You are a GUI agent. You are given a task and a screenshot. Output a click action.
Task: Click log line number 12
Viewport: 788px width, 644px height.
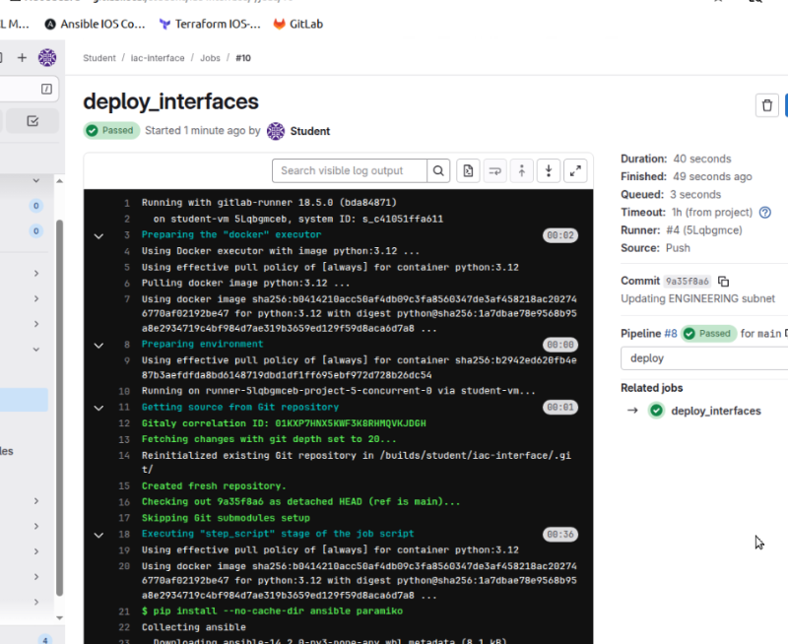tap(124, 423)
